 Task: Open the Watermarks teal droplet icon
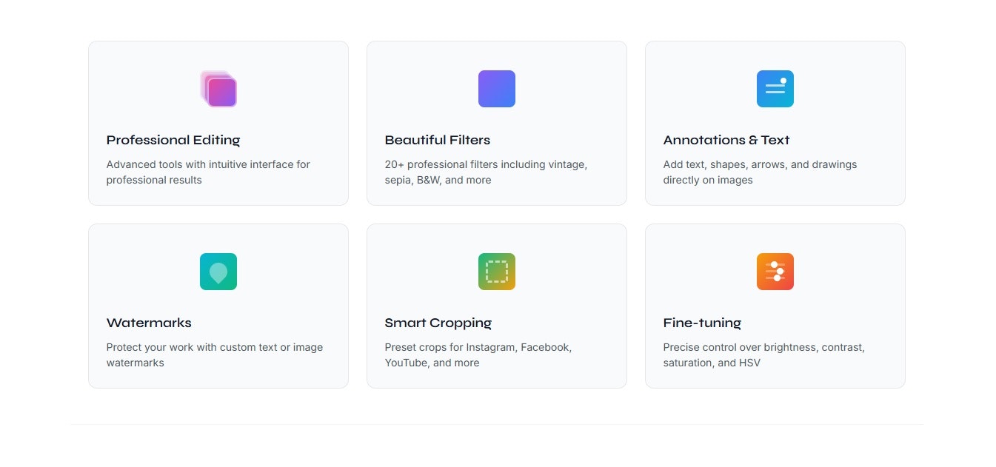218,272
